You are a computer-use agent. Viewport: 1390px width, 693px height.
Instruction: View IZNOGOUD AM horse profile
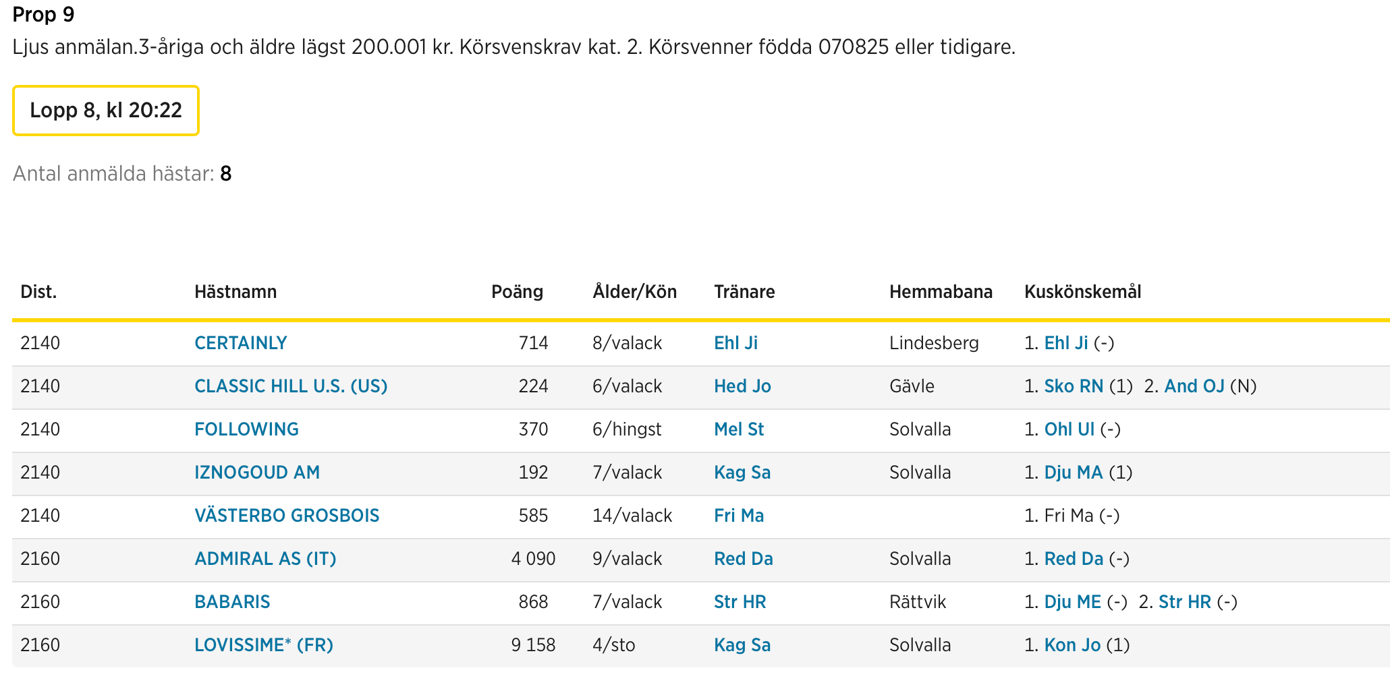[x=257, y=473]
